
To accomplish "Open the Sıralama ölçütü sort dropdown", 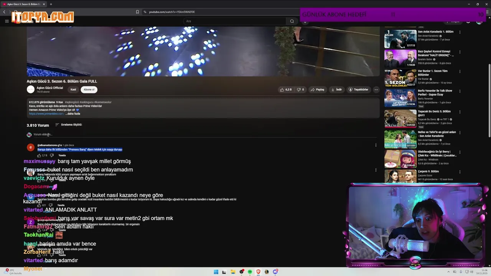I will click(x=69, y=125).
